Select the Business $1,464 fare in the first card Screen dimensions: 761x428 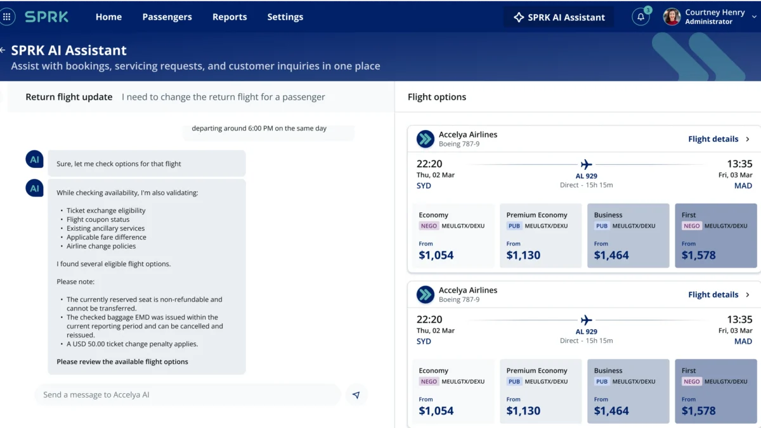[x=628, y=235]
